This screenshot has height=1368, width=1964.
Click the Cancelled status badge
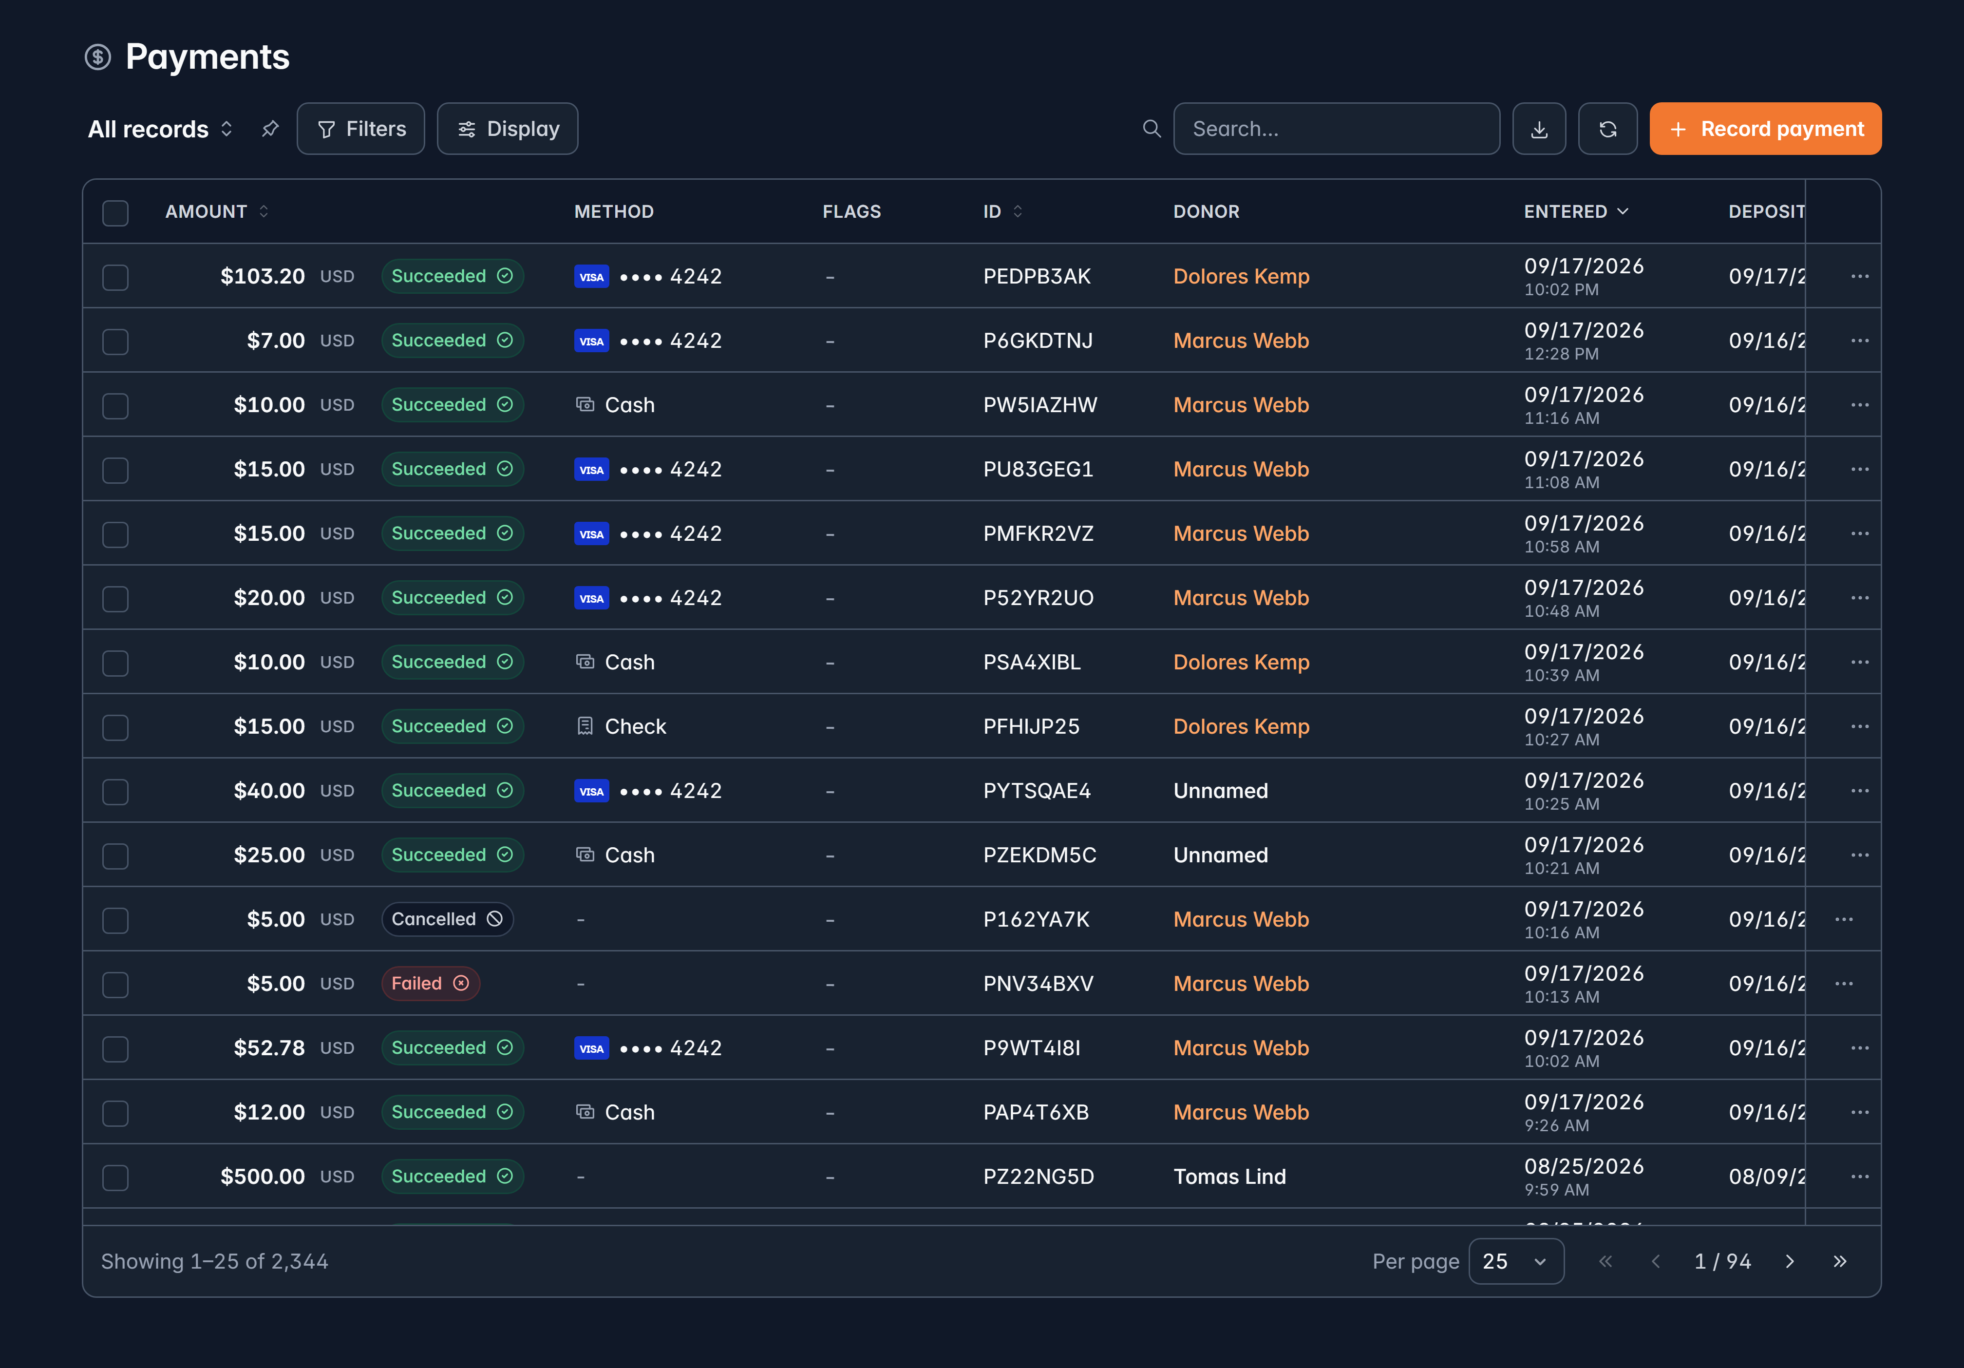pos(447,920)
